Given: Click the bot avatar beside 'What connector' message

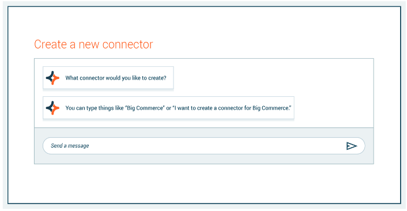Looking at the screenshot, I should (x=52, y=78).
